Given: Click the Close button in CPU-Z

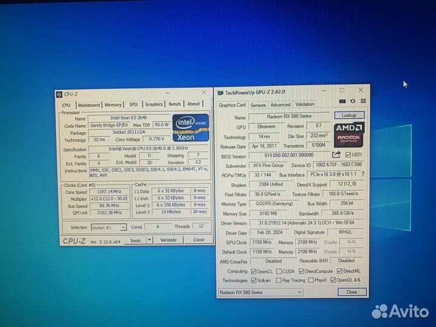Looking at the screenshot, I should click(x=199, y=240).
